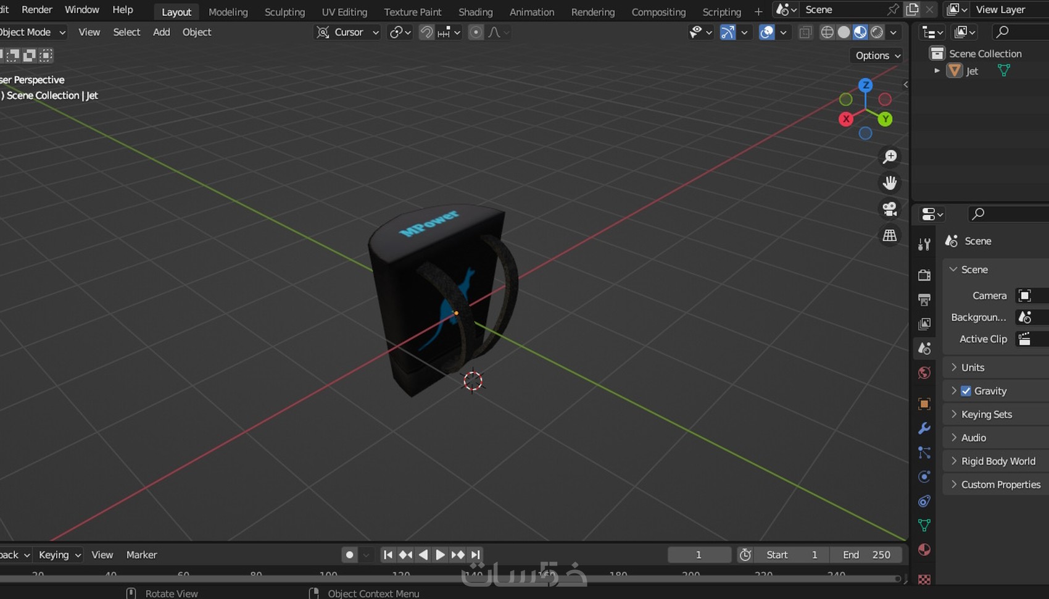Open the Object properties tab
The image size is (1049, 599).
coord(924,404)
